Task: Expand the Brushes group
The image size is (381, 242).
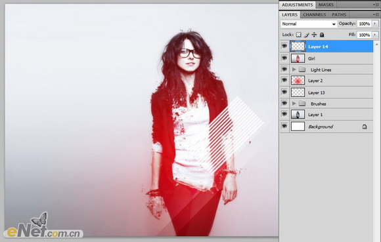Action: (x=294, y=104)
